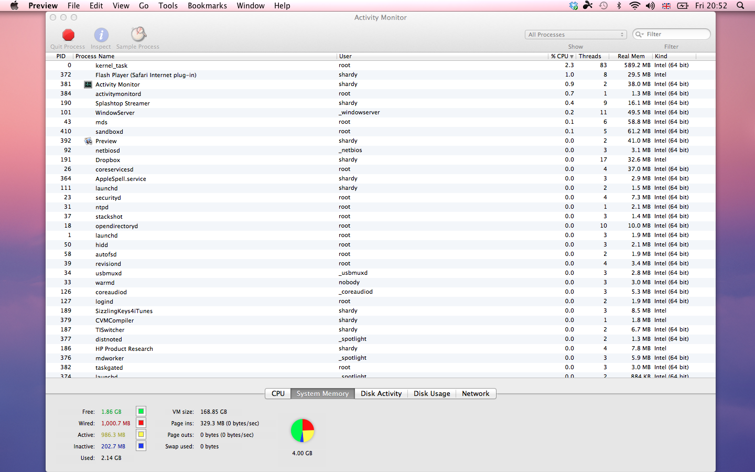Open the Inspect info icon
755x472 pixels.
[x=101, y=35]
